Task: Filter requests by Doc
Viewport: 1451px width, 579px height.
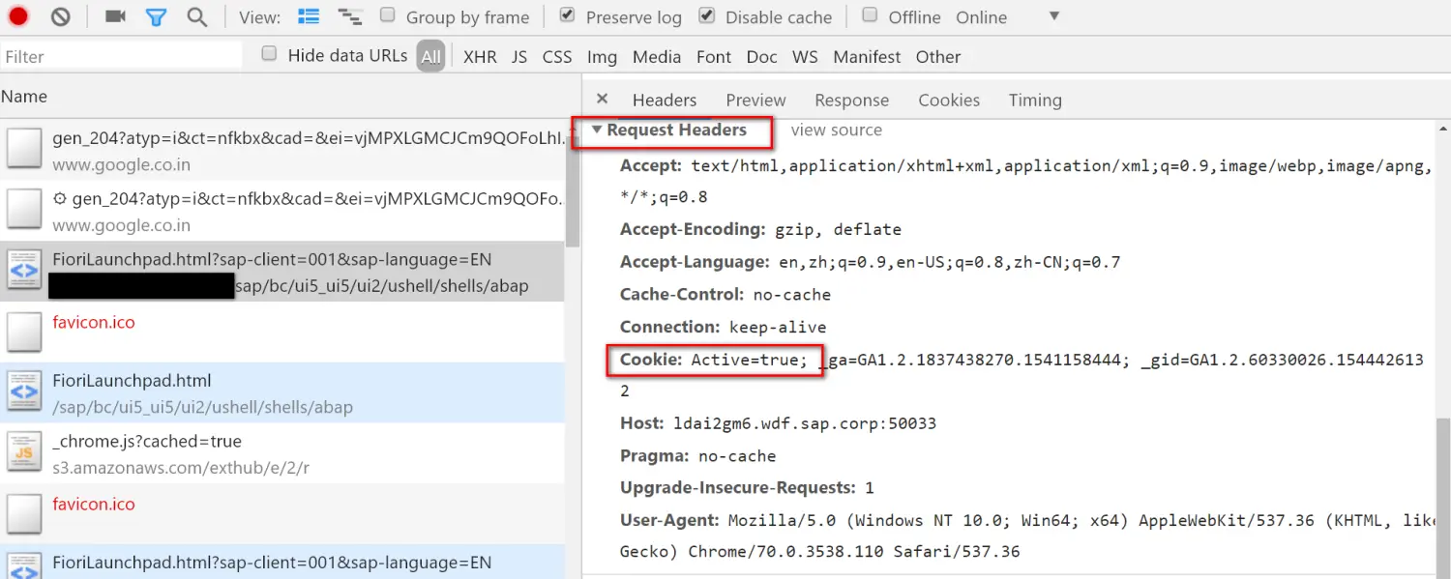Action: [x=762, y=57]
